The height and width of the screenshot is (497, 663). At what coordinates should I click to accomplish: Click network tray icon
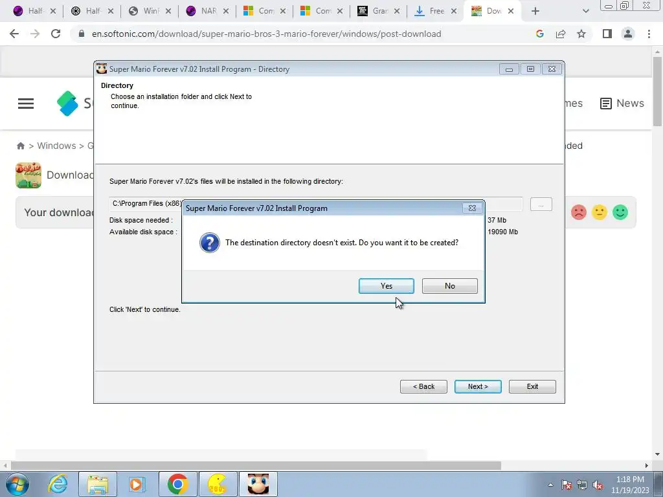(582, 485)
